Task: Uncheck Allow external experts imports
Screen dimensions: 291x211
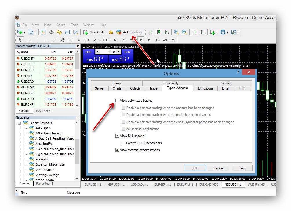Action: 117,150
